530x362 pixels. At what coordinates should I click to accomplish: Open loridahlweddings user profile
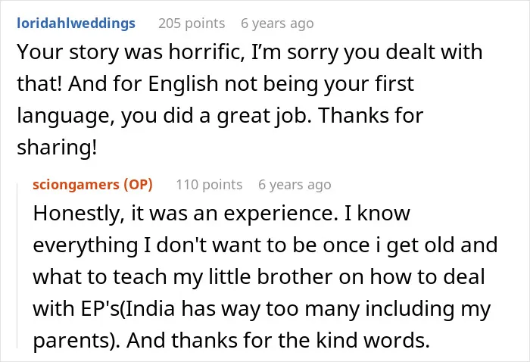coord(76,23)
